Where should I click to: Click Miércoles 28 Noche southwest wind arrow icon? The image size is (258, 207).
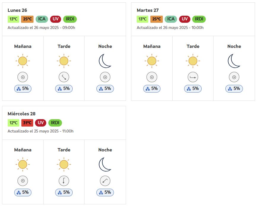(105, 181)
